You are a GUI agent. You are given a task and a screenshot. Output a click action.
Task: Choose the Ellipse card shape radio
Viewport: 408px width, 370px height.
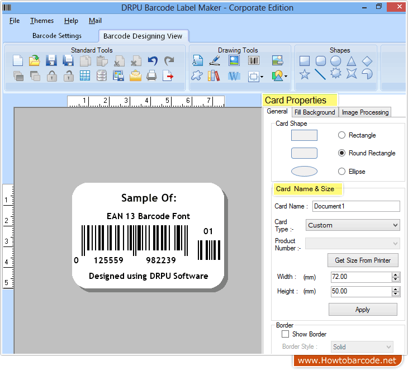click(341, 171)
